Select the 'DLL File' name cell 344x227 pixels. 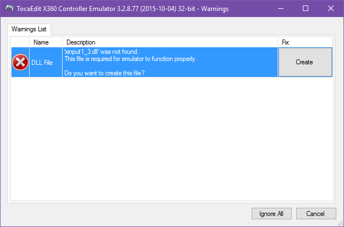[46, 62]
